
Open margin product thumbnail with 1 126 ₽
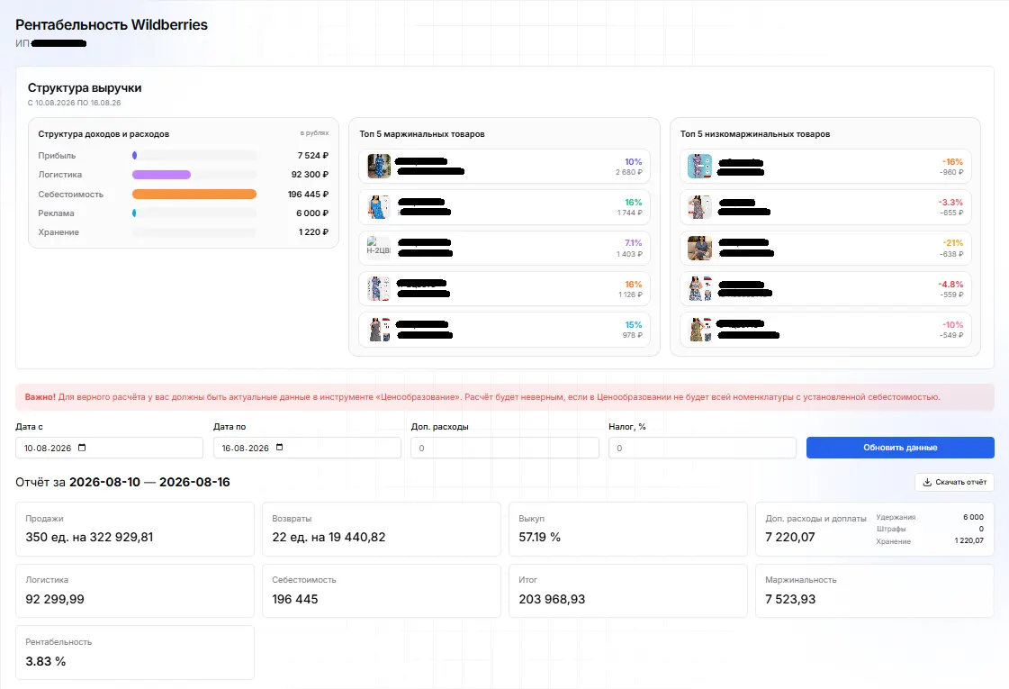coord(378,288)
